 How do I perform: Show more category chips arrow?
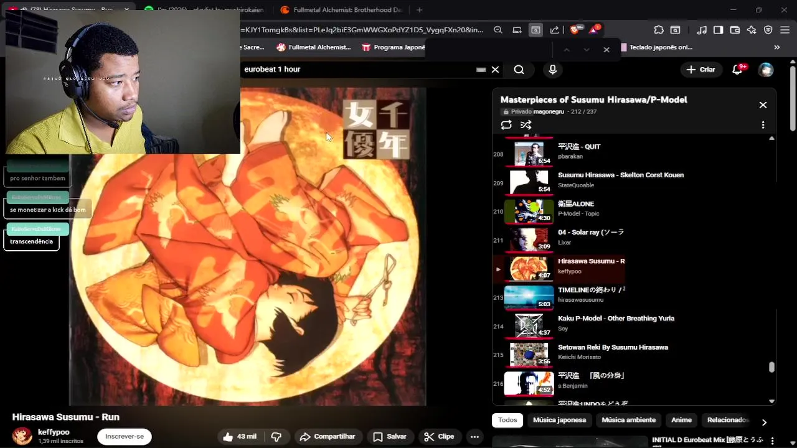click(x=764, y=422)
